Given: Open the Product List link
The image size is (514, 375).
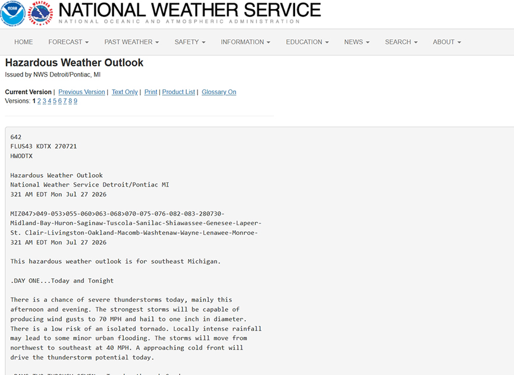Looking at the screenshot, I should 178,92.
